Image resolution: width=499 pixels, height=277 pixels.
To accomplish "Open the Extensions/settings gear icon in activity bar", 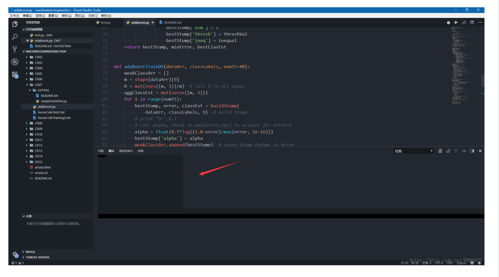I will 15,254.
